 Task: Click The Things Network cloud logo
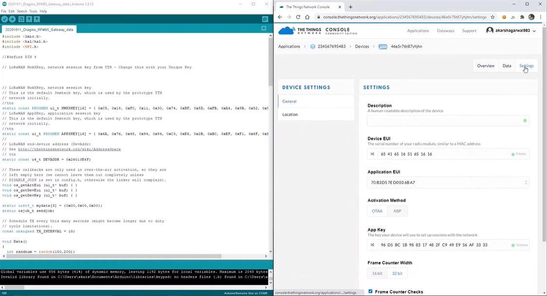coord(286,31)
